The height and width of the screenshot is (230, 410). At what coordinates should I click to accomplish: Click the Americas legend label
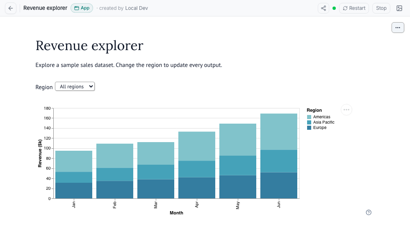point(321,117)
